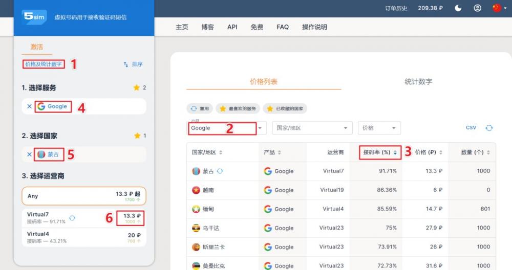The width and height of the screenshot is (512, 270).
Task: Switch to the 价格列表 tab
Action: [264, 81]
